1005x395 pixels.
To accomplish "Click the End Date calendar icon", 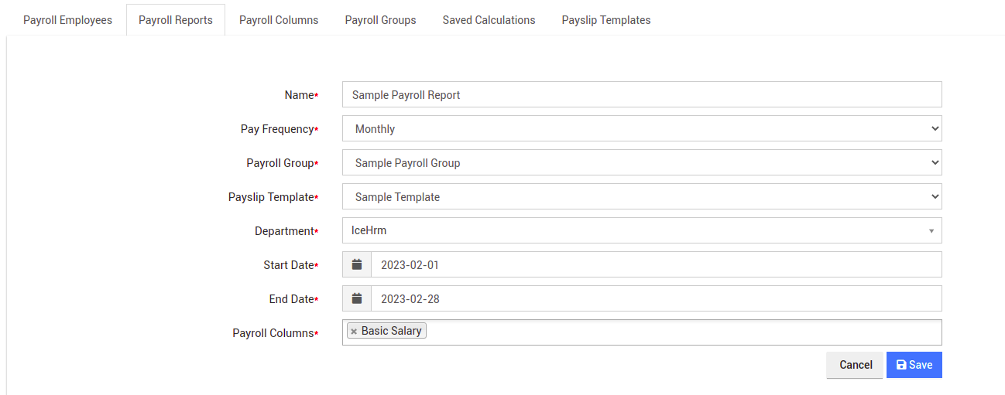I will point(357,298).
